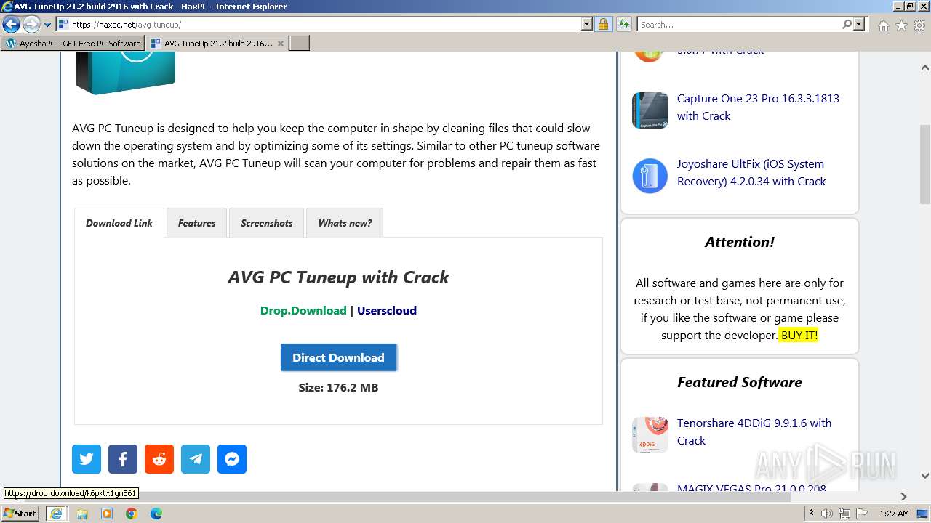Open Google Chrome taskbar icon
Screen dimensions: 931x523
coord(132,514)
